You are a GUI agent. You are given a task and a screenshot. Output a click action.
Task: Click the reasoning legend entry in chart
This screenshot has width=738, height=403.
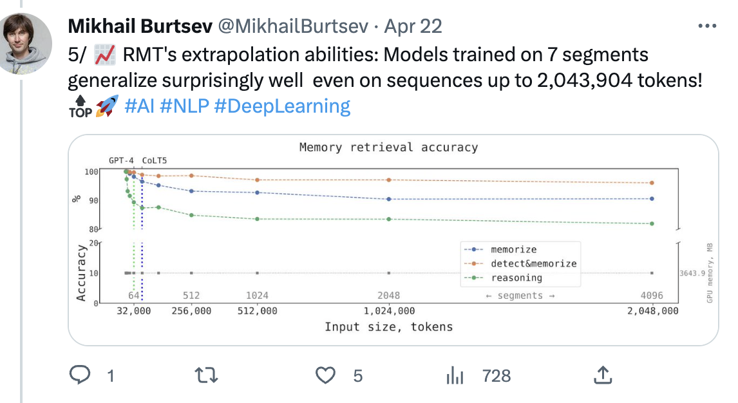[503, 278]
